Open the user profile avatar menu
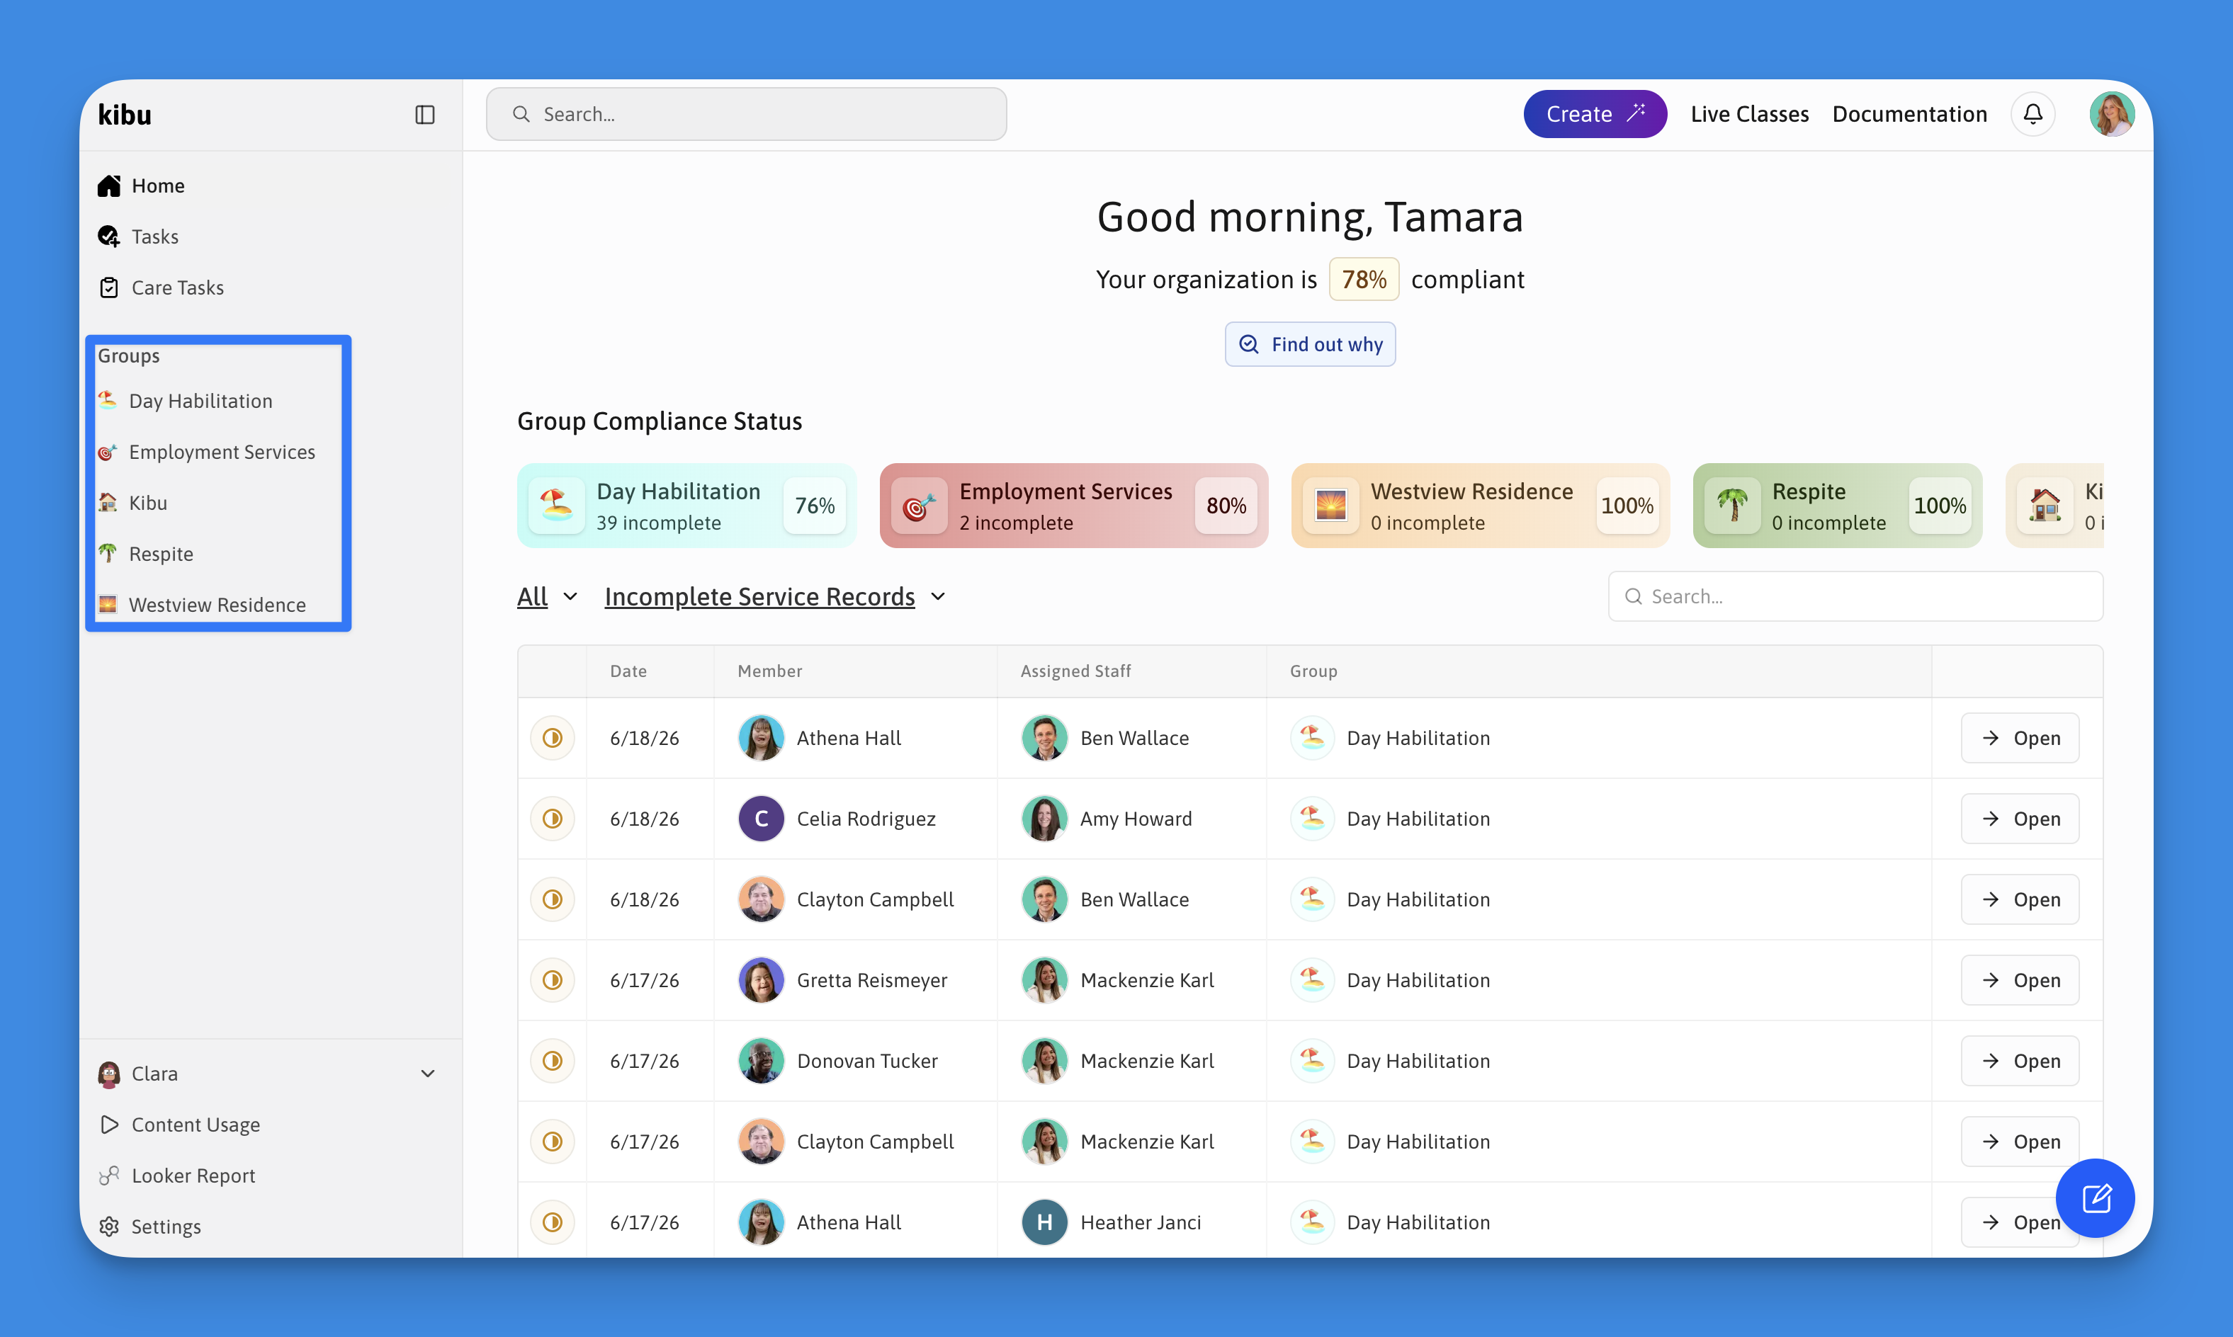Image resolution: width=2233 pixels, height=1337 pixels. (x=2111, y=113)
